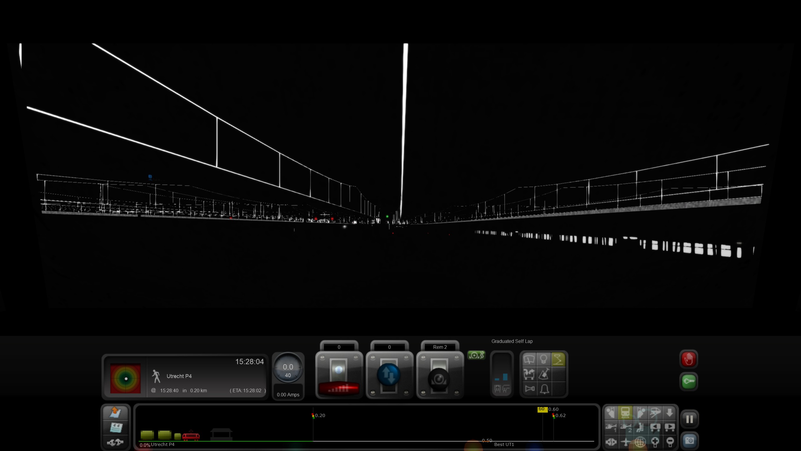
Task: Toggle the windscreen wipers button
Action: [x=529, y=360]
